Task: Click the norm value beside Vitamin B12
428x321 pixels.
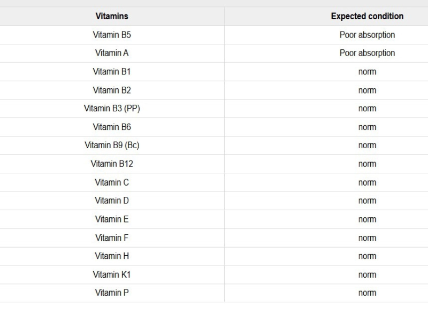Action: 367,164
